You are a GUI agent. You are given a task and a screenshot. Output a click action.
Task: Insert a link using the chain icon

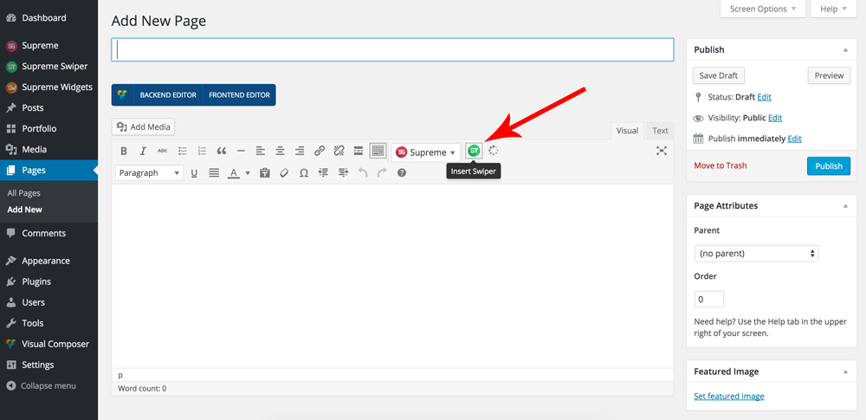tap(320, 152)
